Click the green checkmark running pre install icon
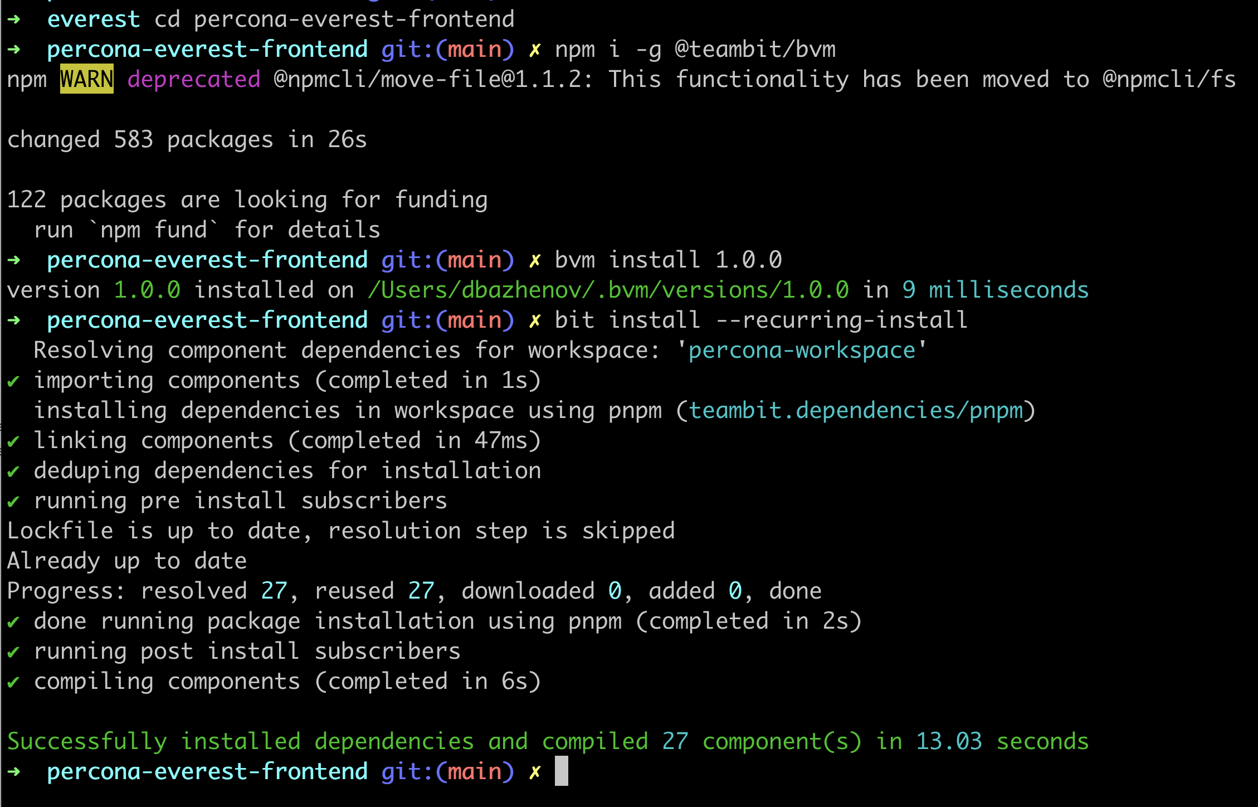 pyautogui.click(x=10, y=500)
